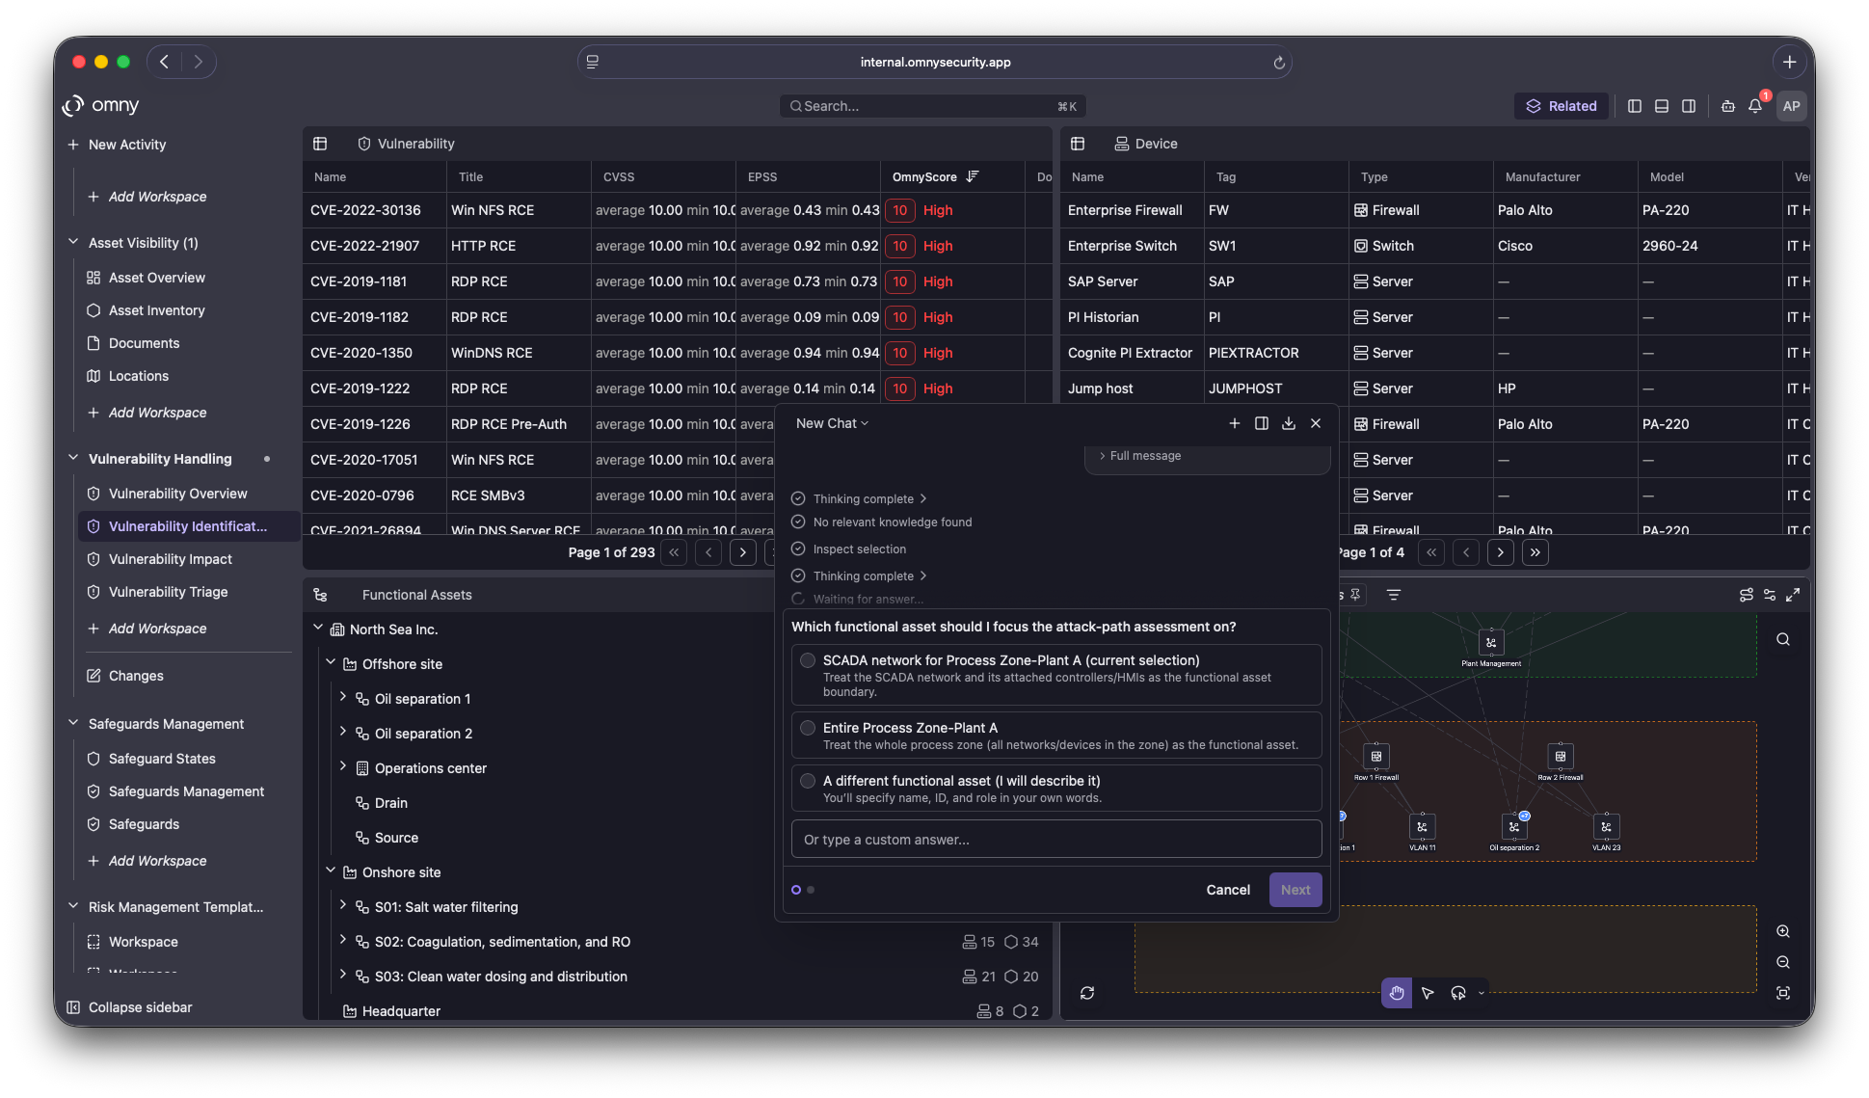Collapse the North Sea Inc. tree

[x=318, y=629]
